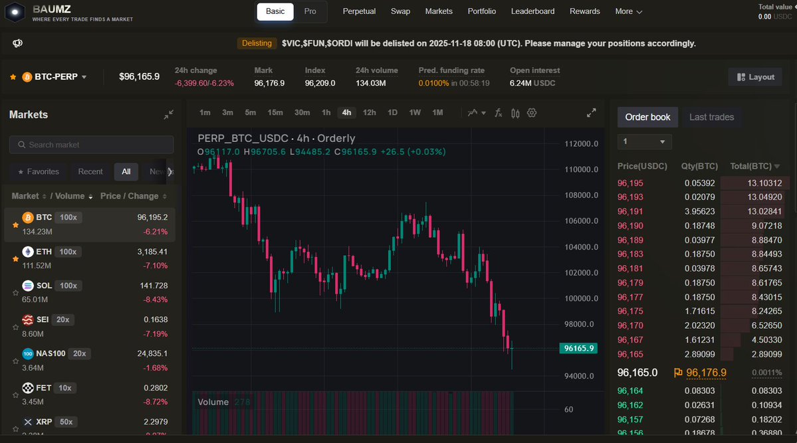Toggle favorite star for SEI row
797x443 pixels.
pyautogui.click(x=15, y=327)
